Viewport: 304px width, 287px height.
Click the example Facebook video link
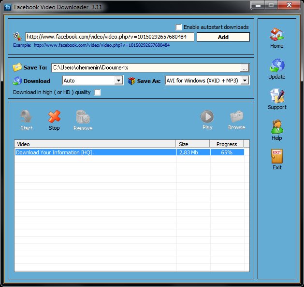(x=101, y=45)
